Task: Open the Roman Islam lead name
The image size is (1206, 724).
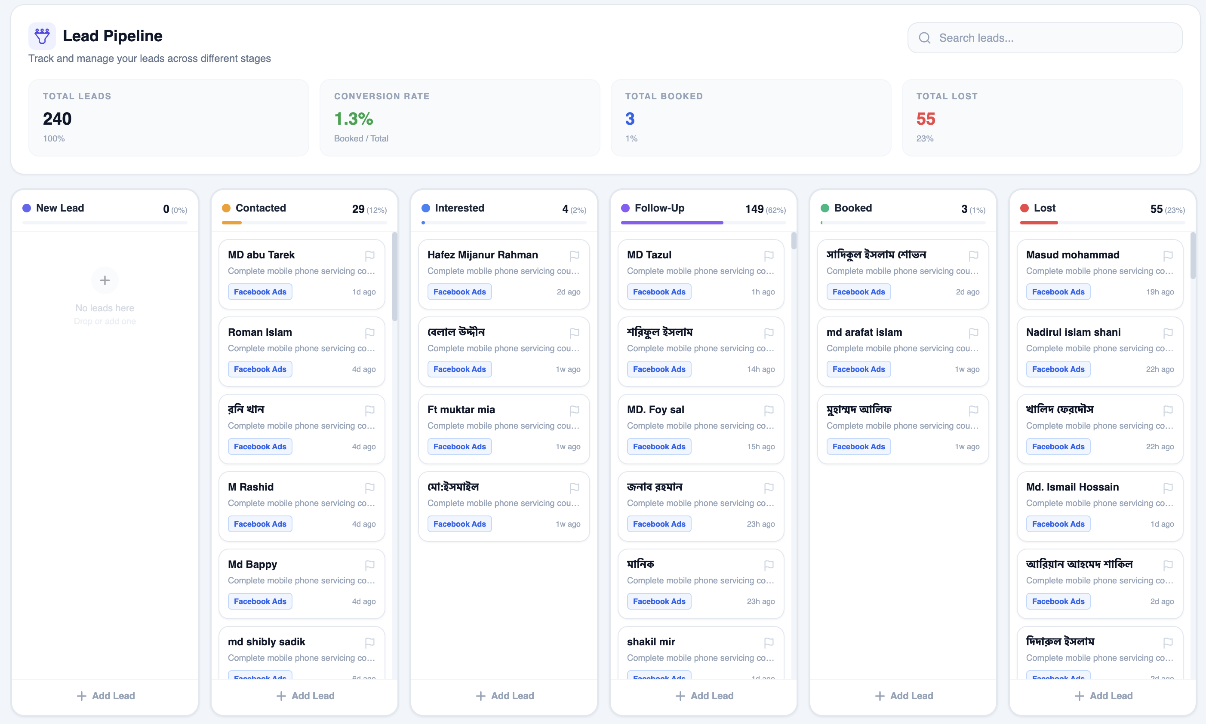Action: [x=260, y=333]
